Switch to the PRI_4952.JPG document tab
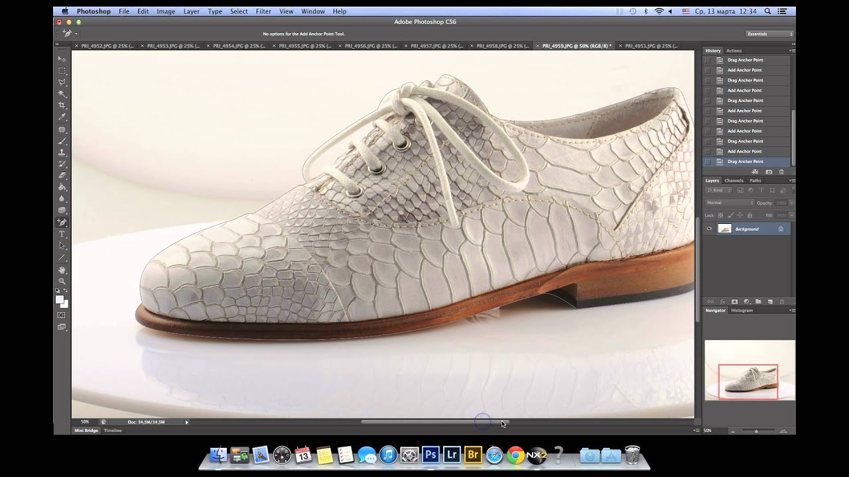The width and height of the screenshot is (849, 477). coord(107,46)
